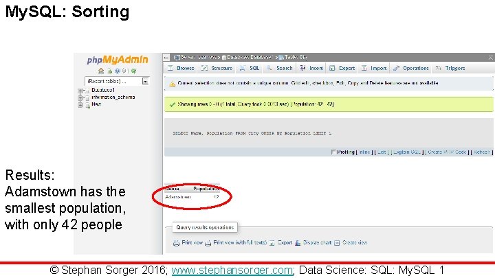Click the Operations wrench icon
Screen dimensions: 495x278
[396, 68]
